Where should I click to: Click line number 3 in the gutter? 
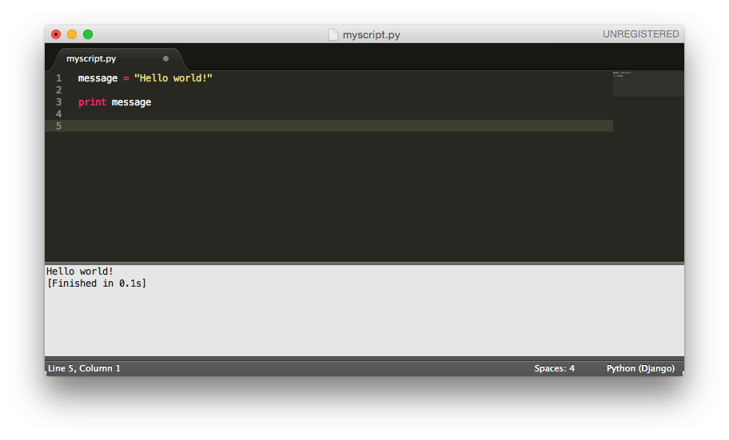(58, 102)
